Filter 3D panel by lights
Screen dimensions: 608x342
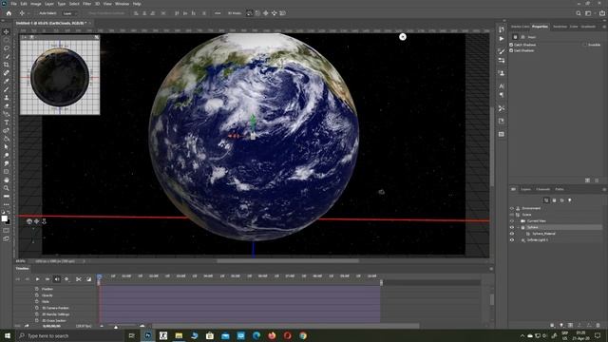pyautogui.click(x=570, y=200)
